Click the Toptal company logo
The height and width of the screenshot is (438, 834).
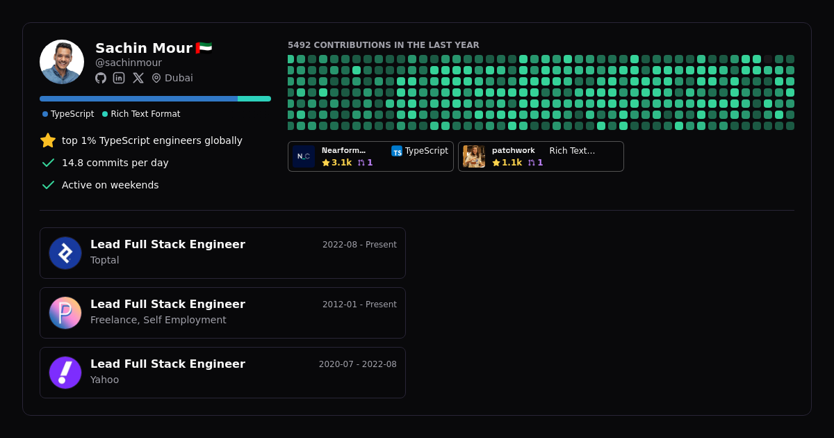point(65,253)
